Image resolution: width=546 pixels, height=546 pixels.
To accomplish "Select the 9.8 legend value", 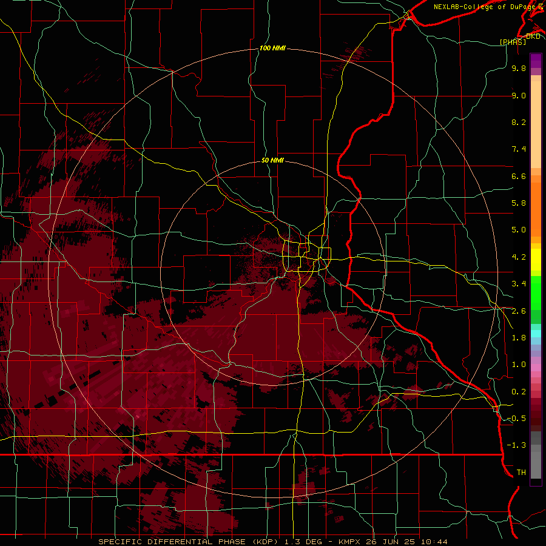I will (x=519, y=68).
